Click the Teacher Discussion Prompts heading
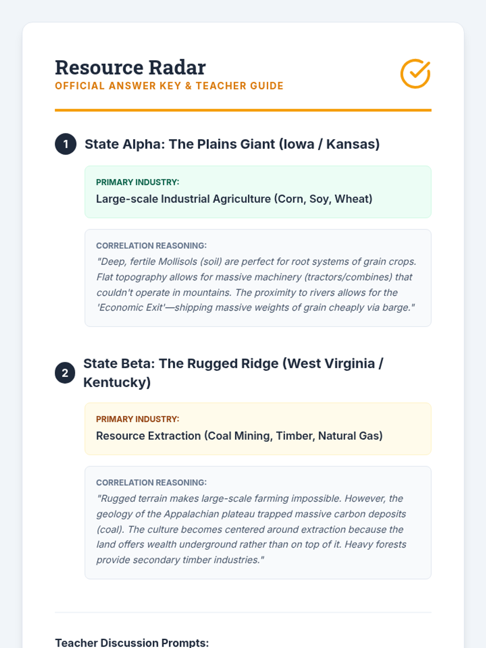The image size is (486, 648). coord(132,643)
